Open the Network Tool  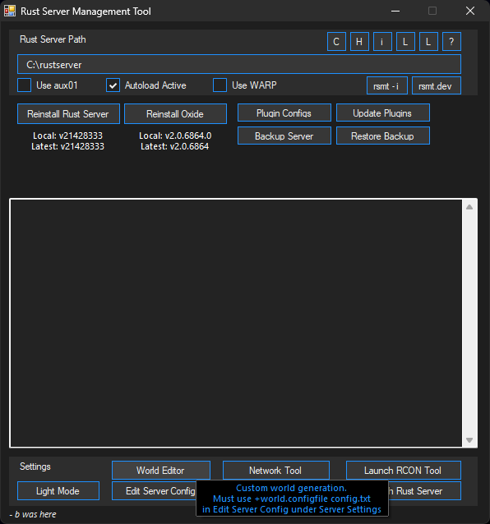coord(276,470)
